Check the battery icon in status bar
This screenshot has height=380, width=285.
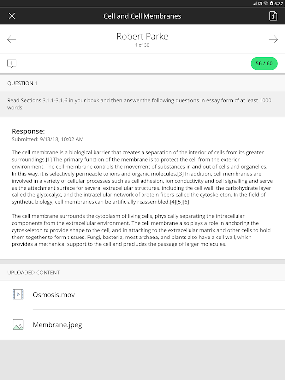[x=272, y=3]
